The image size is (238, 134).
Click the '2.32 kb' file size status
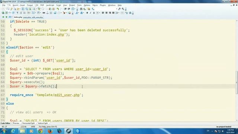23,127
